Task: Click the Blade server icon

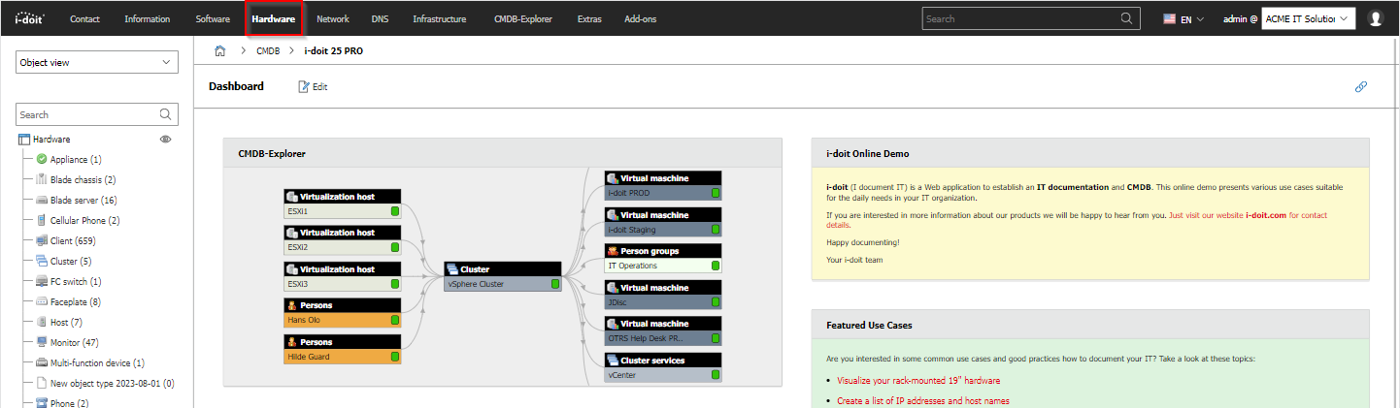Action: click(x=42, y=201)
